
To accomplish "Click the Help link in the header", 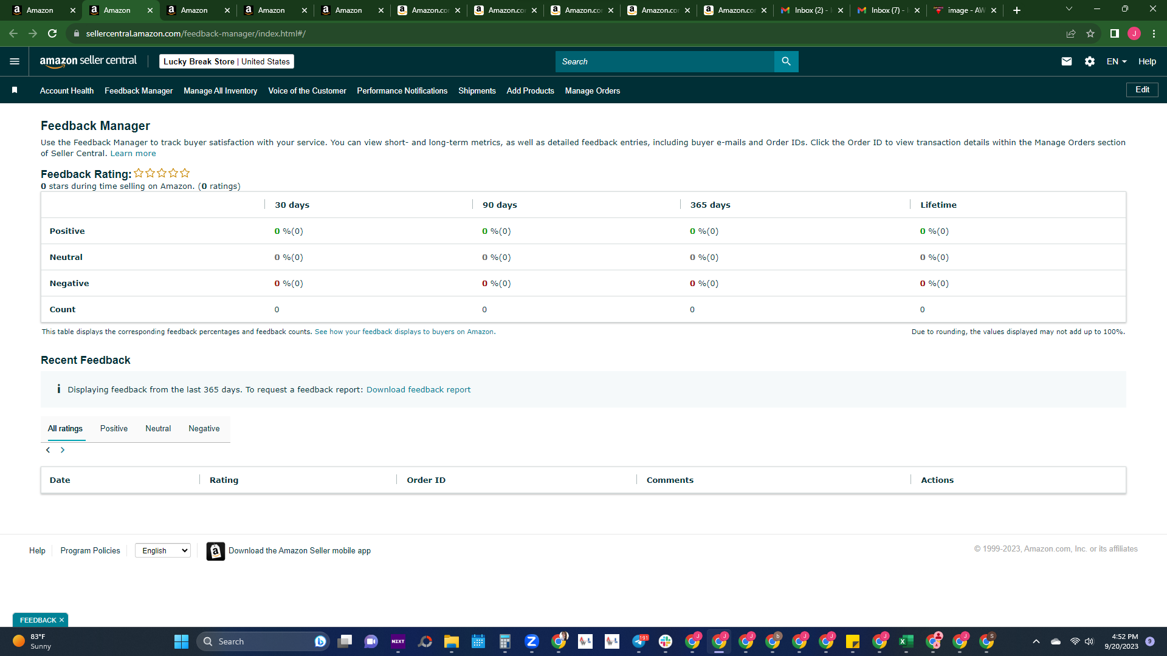I will point(1147,61).
